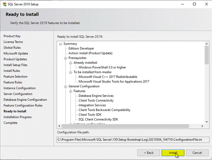Select the License Terms step
Image resolution: width=212 pixels, height=160 pixels.
13,42
